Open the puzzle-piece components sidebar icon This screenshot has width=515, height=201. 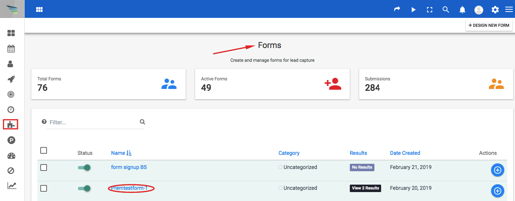pyautogui.click(x=11, y=125)
